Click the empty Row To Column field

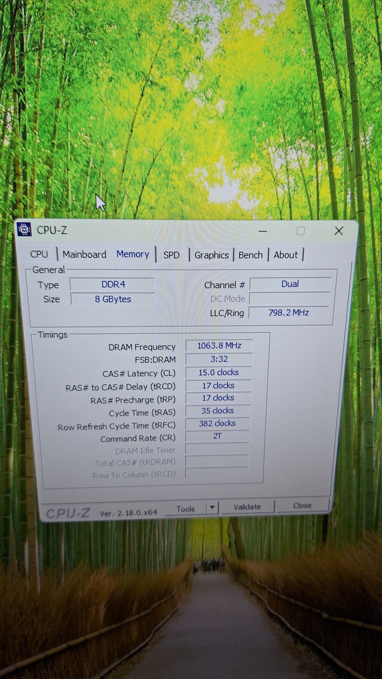(216, 474)
